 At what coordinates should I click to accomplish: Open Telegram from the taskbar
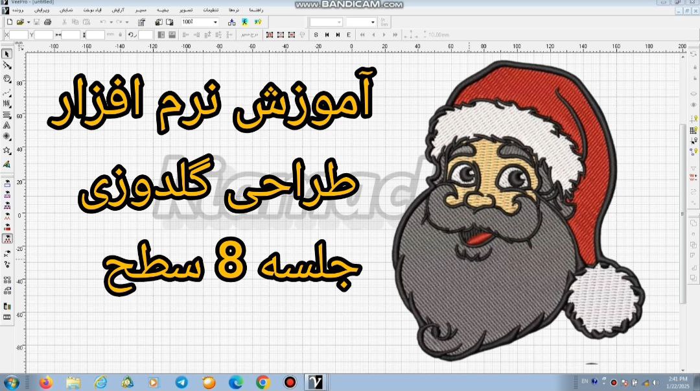[181, 382]
